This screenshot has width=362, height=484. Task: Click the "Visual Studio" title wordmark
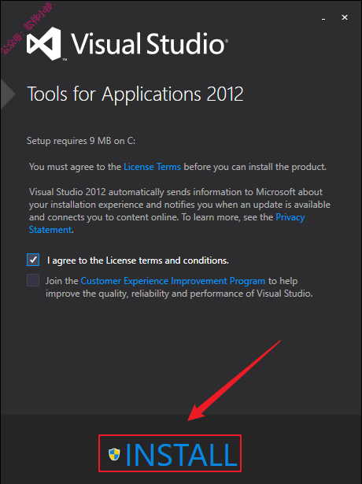coord(150,44)
